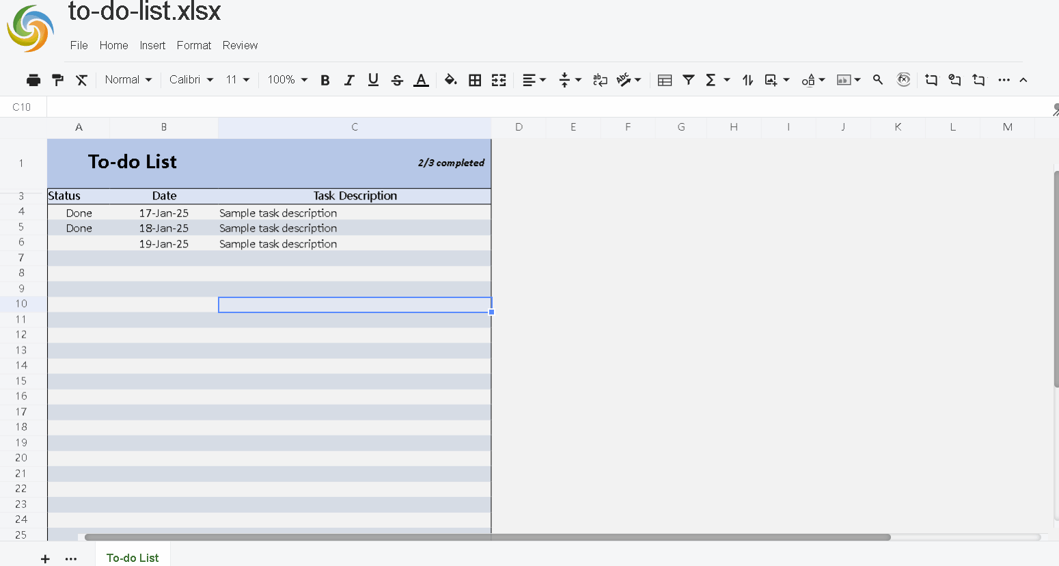Click the Done status in row 5
This screenshot has height=566, width=1059.
point(79,228)
